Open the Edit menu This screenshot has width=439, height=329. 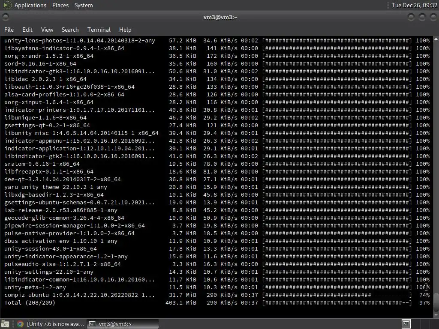pos(27,30)
